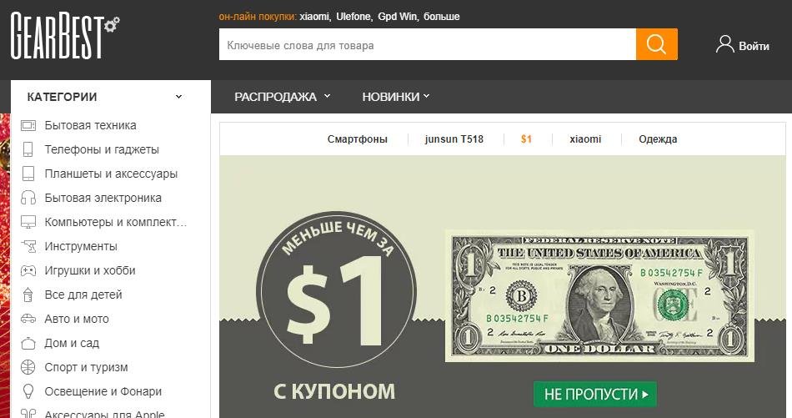Click the headphones icon for Бытовая электроника
Image resolution: width=792 pixels, height=418 pixels.
pos(28,198)
